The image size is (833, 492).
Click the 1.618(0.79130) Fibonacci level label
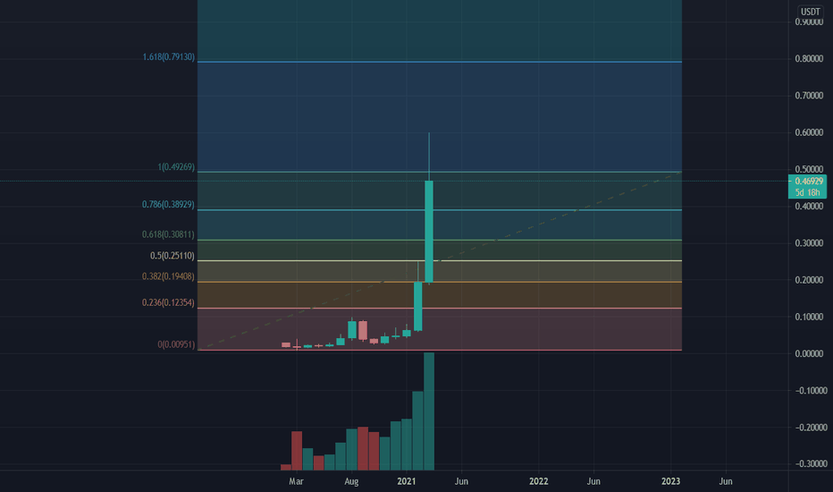tap(168, 57)
